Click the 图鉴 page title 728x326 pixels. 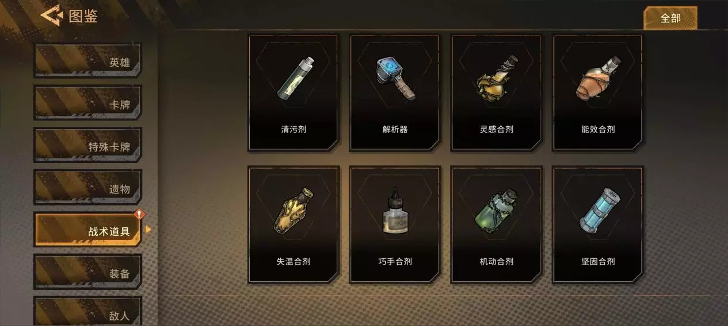click(x=83, y=16)
